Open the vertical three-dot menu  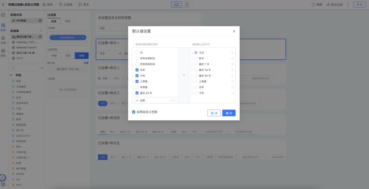pyautogui.click(x=348, y=4)
